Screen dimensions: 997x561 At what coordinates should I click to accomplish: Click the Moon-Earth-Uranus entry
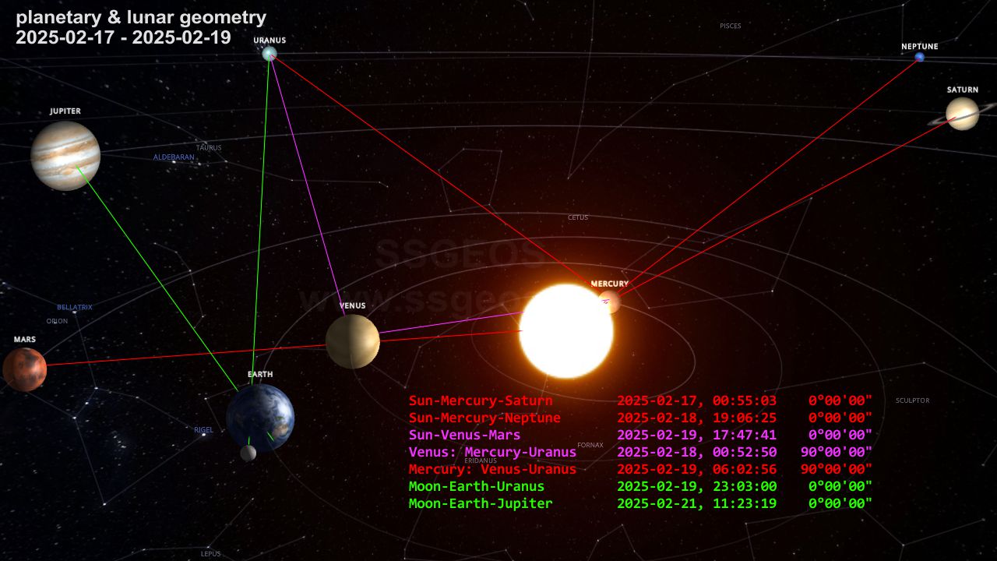[x=477, y=486]
